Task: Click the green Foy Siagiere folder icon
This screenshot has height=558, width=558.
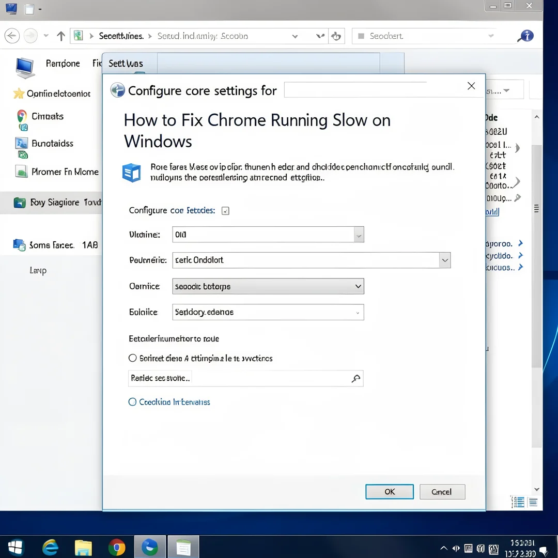Action: 20,203
